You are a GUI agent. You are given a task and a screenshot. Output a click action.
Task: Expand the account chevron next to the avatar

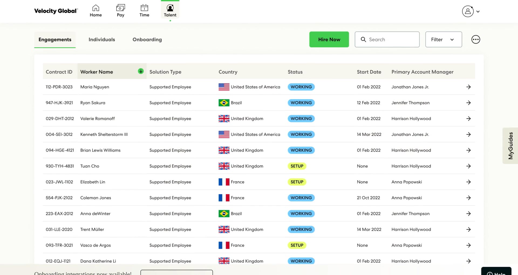point(478,11)
